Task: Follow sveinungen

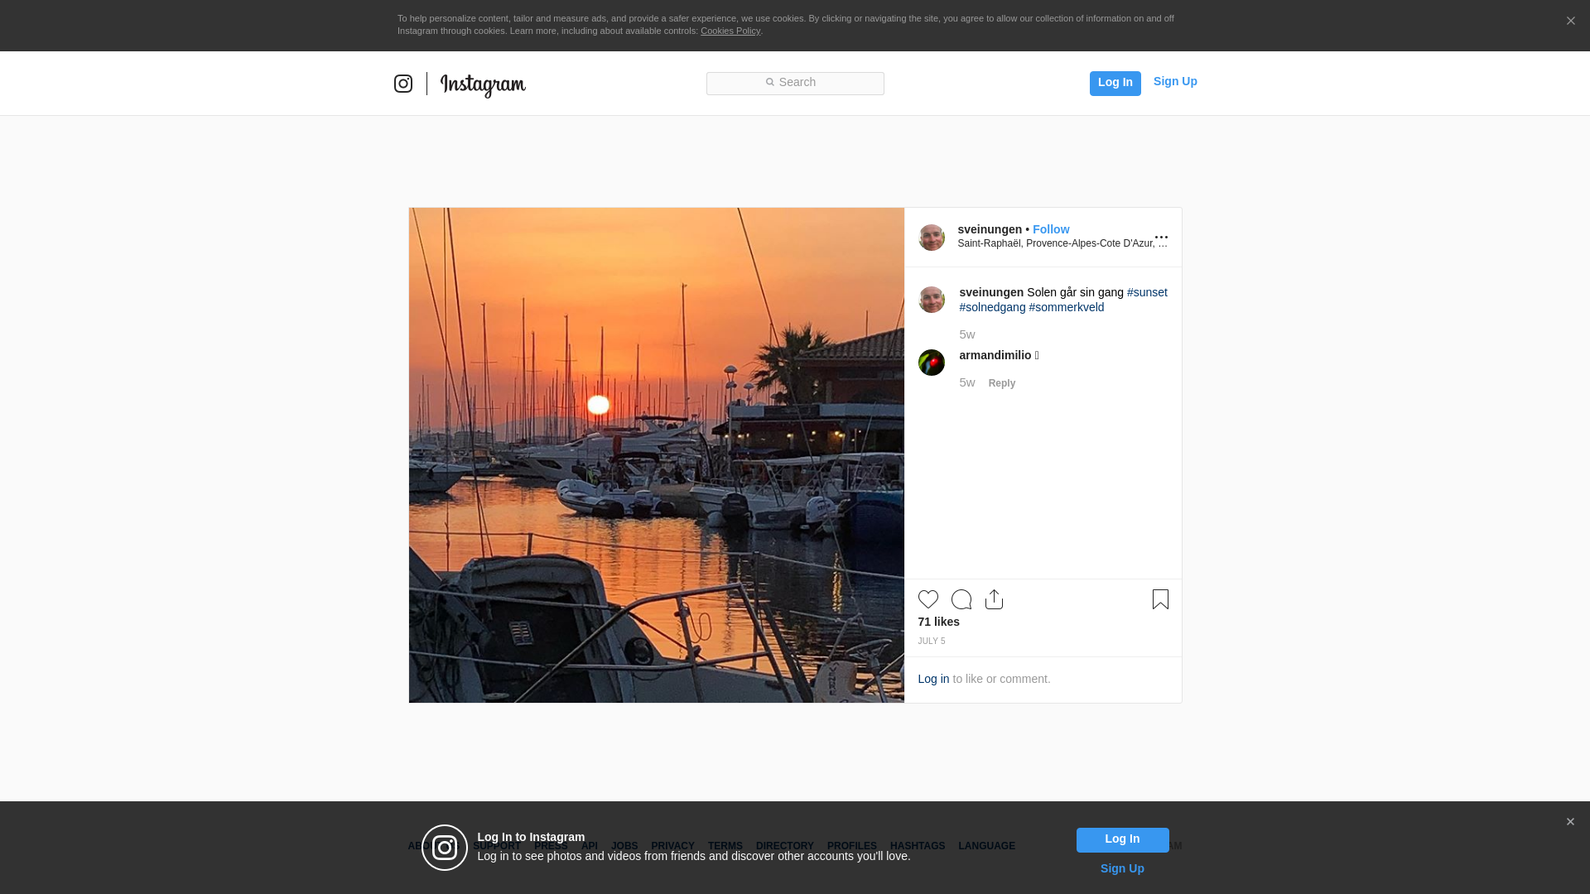Action: [1050, 229]
